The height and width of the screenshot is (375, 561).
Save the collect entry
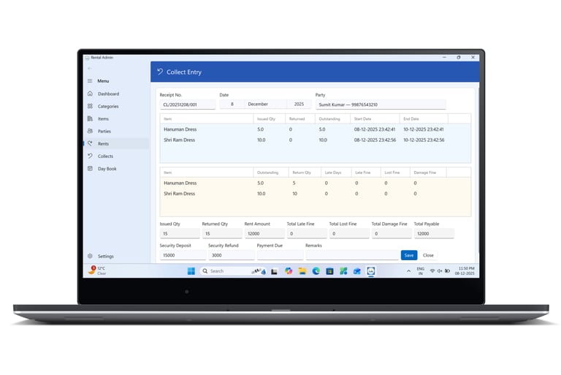point(409,255)
